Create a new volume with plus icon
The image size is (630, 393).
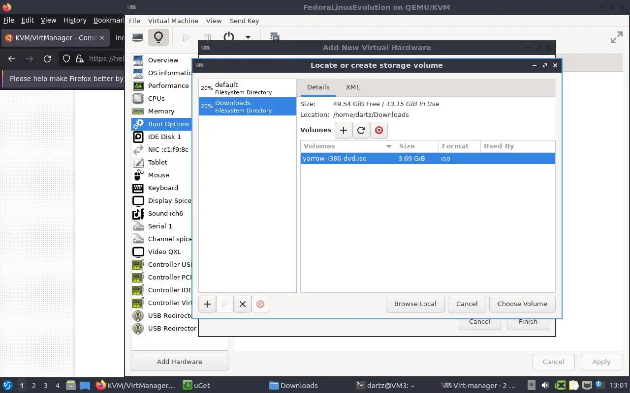[344, 130]
